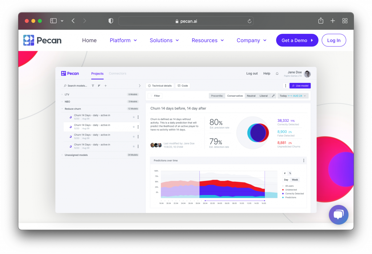The image size is (372, 254).
Task: Click the privacy shield icon in Safari
Action: (x=110, y=21)
